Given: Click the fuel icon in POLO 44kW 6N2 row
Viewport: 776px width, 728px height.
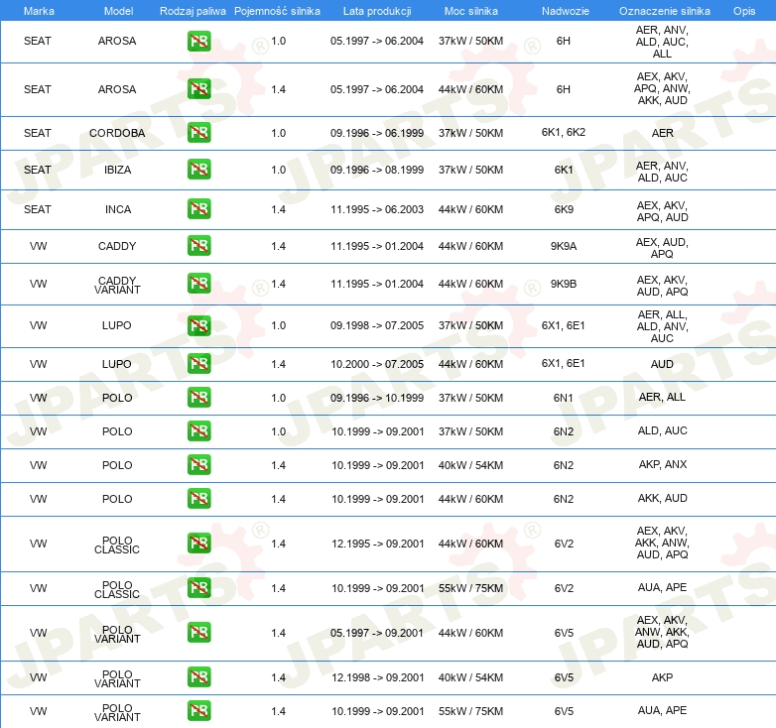Looking at the screenshot, I should click(198, 498).
